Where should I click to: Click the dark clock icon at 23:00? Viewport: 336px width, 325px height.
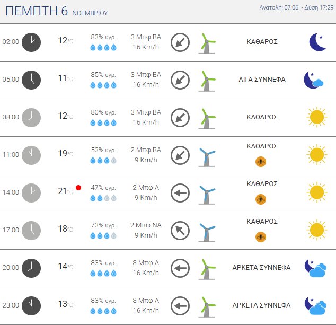click(31, 305)
